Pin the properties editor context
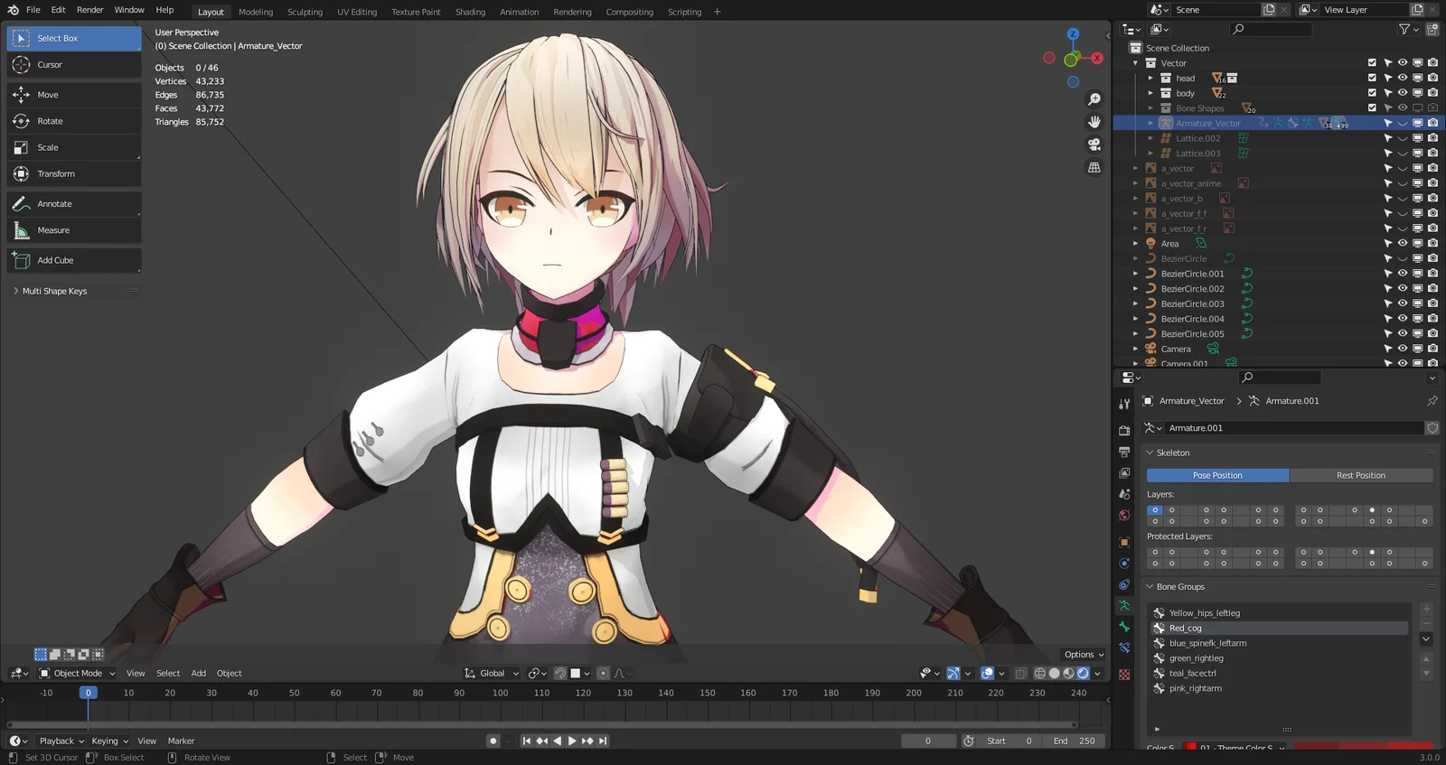 pyautogui.click(x=1432, y=401)
